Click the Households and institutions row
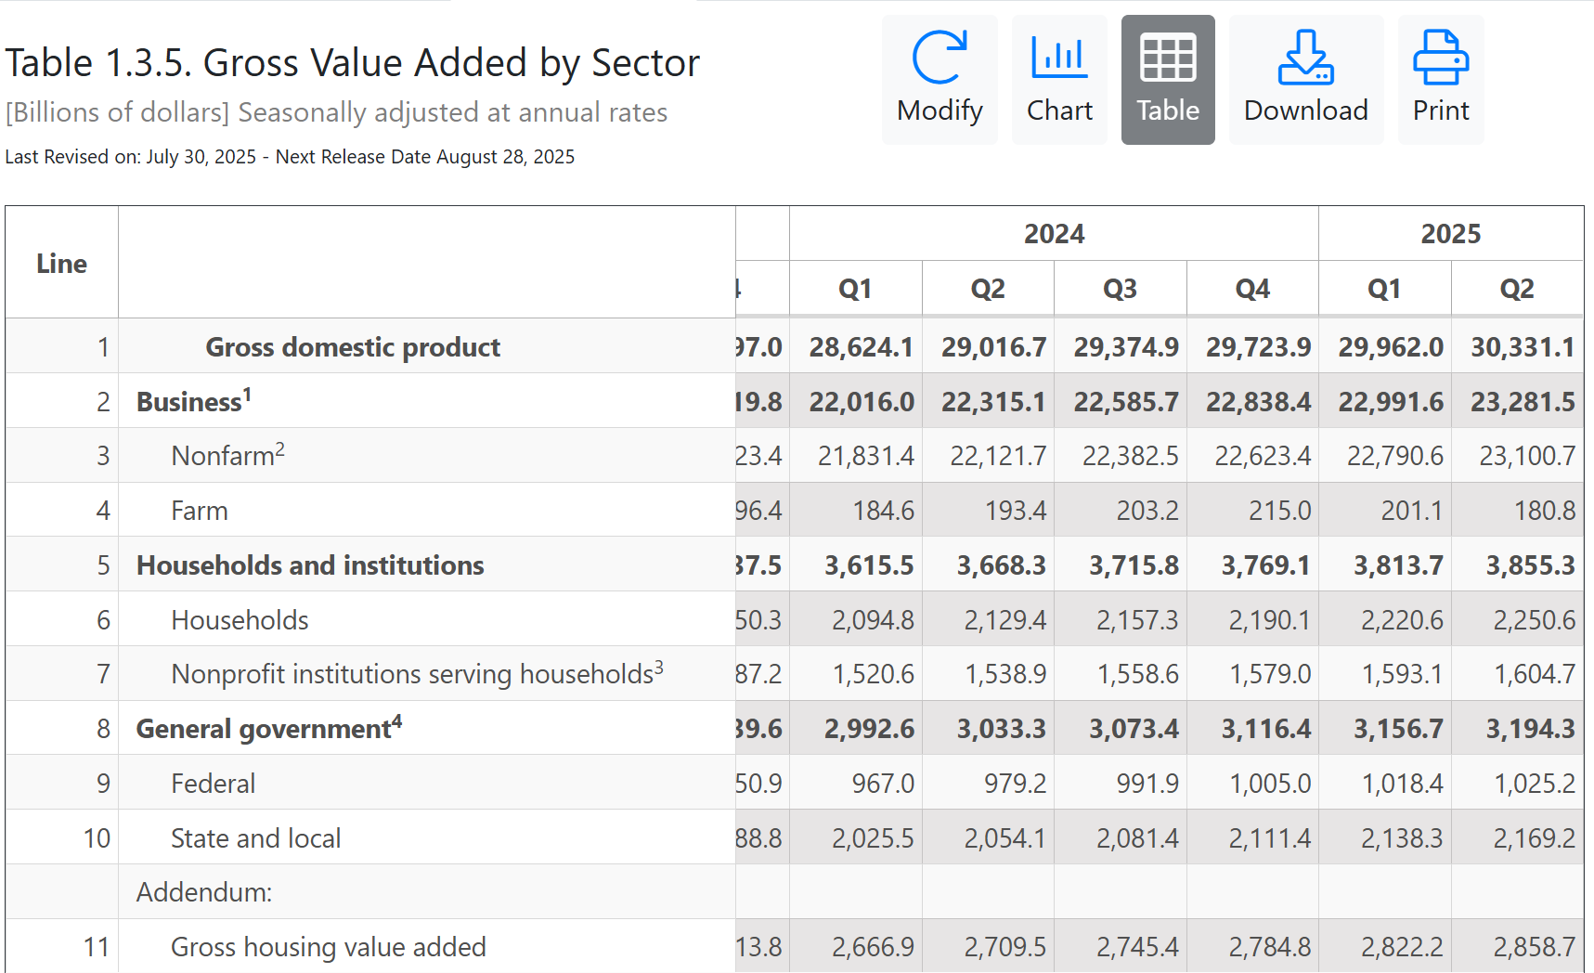The height and width of the screenshot is (973, 1594). (x=309, y=564)
